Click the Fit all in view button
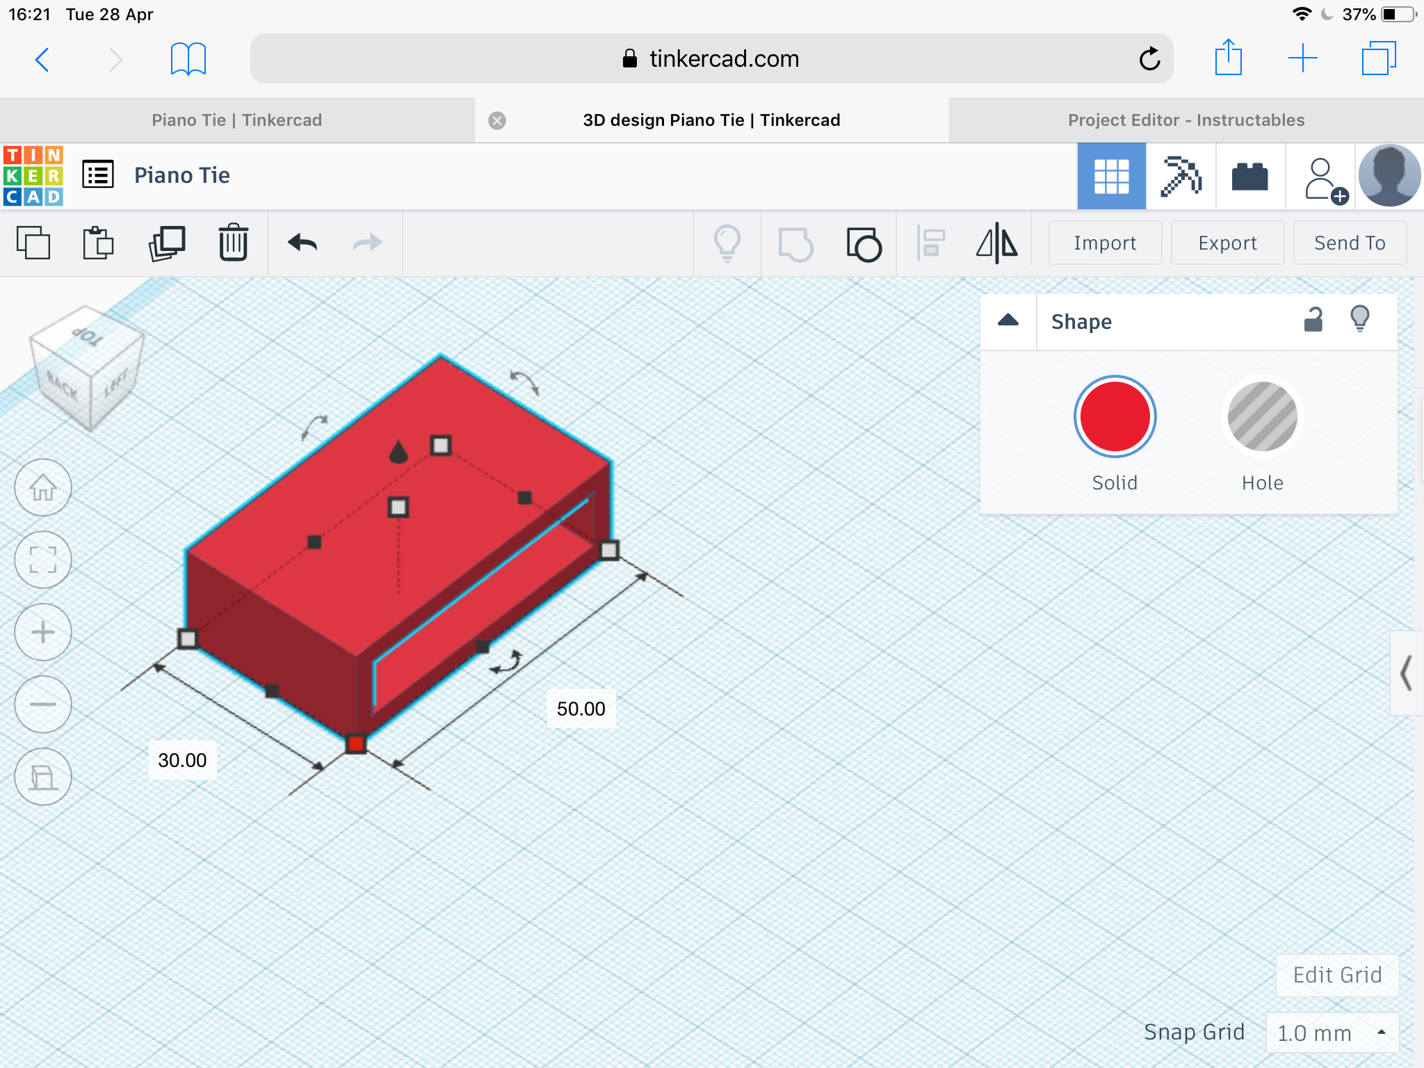This screenshot has height=1068, width=1424. pos(43,560)
